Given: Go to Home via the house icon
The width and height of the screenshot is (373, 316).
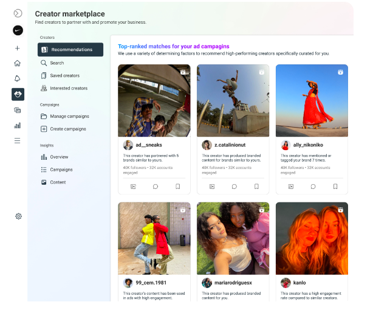Looking at the screenshot, I should click(x=18, y=63).
